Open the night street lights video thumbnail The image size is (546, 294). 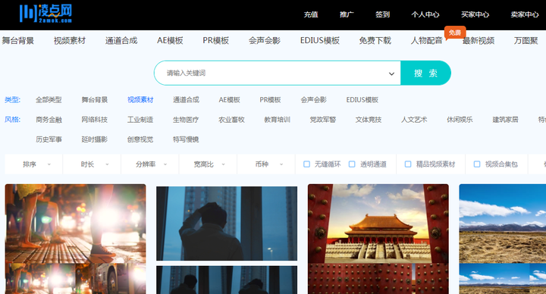(76, 239)
